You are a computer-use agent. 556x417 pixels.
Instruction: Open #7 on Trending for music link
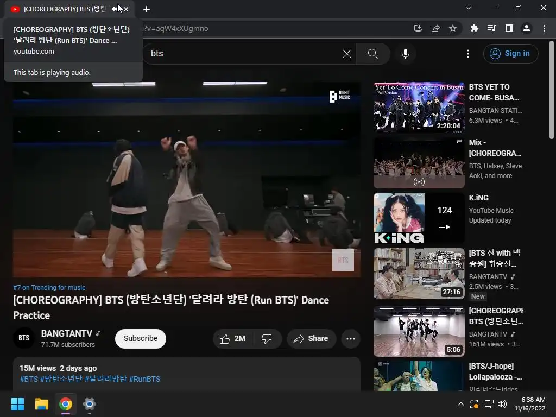49,288
